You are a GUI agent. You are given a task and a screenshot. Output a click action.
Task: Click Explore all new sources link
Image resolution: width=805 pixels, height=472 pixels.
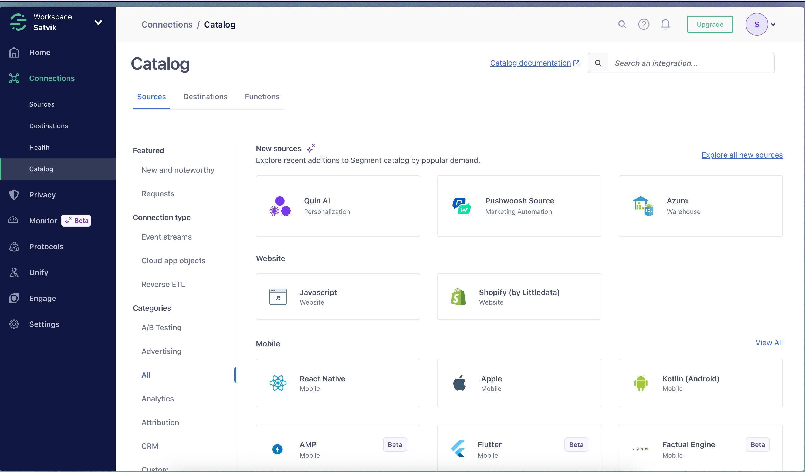pyautogui.click(x=742, y=155)
